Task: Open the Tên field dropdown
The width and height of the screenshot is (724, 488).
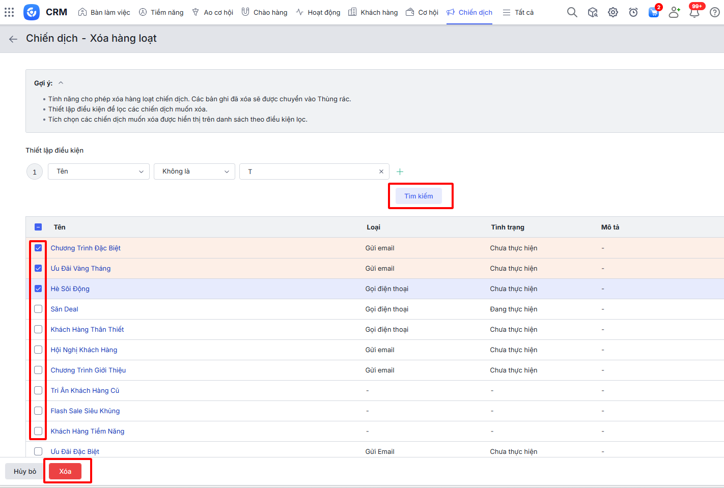Action: pyautogui.click(x=99, y=171)
